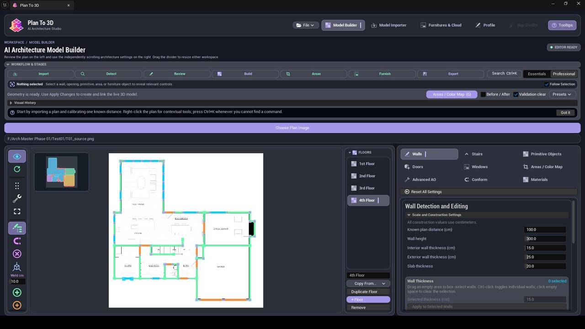This screenshot has width=585, height=329.
Task: Click the Remove floor button
Action: tap(368, 308)
